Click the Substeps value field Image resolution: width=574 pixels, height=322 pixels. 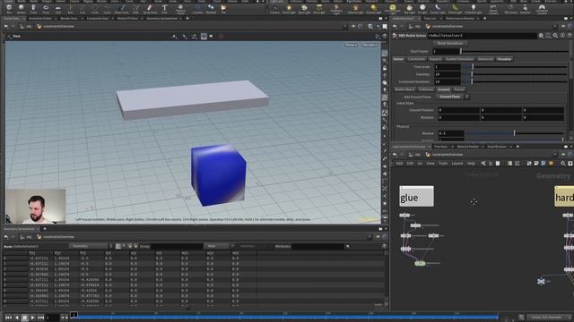tap(448, 74)
